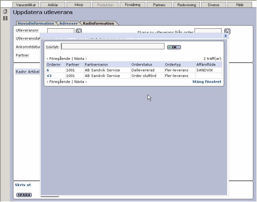Select the Partner field label
This screenshot has width=257, height=202.
click(x=22, y=55)
